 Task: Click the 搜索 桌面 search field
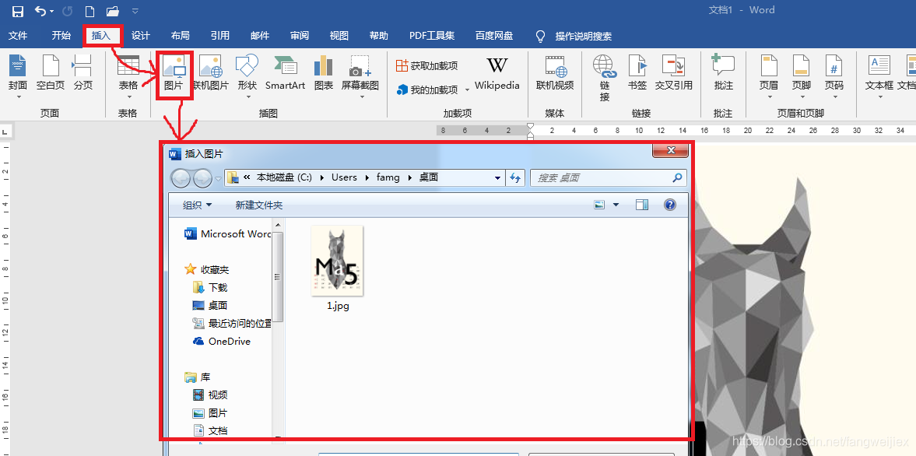(x=608, y=177)
